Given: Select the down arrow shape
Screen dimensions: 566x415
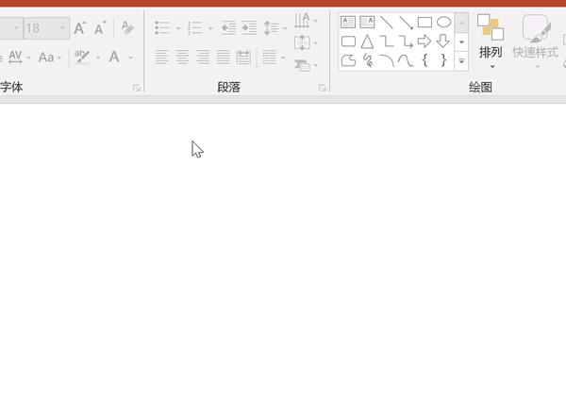Looking at the screenshot, I should (443, 41).
